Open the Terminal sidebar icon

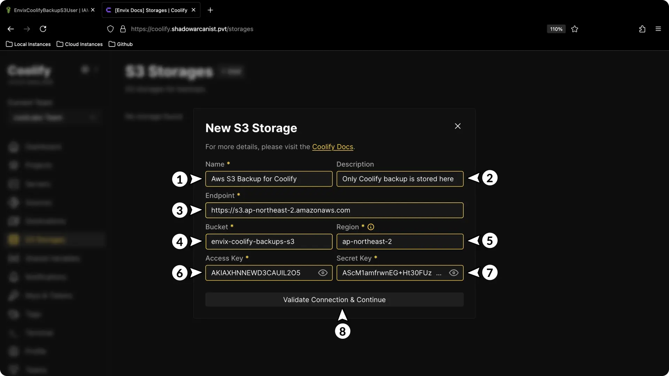point(13,332)
